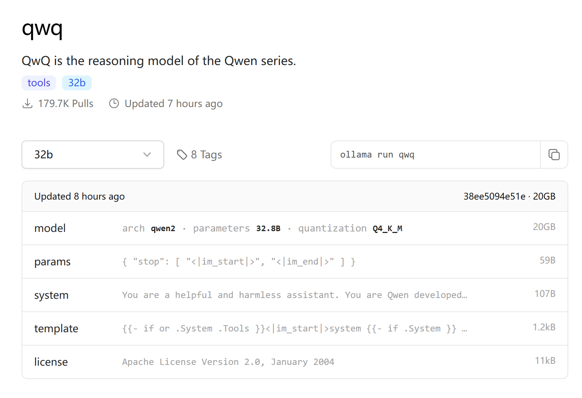Click the qwq page title

[42, 29]
